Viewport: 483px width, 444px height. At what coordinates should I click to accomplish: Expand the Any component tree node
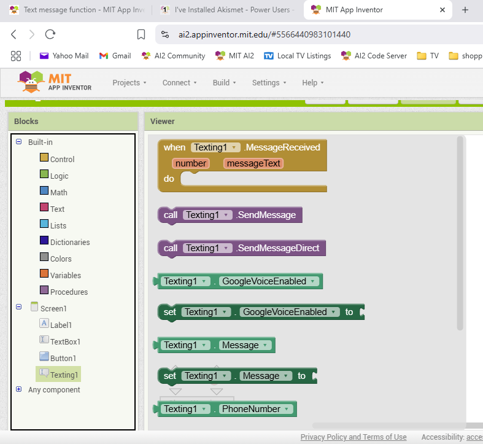click(x=19, y=389)
